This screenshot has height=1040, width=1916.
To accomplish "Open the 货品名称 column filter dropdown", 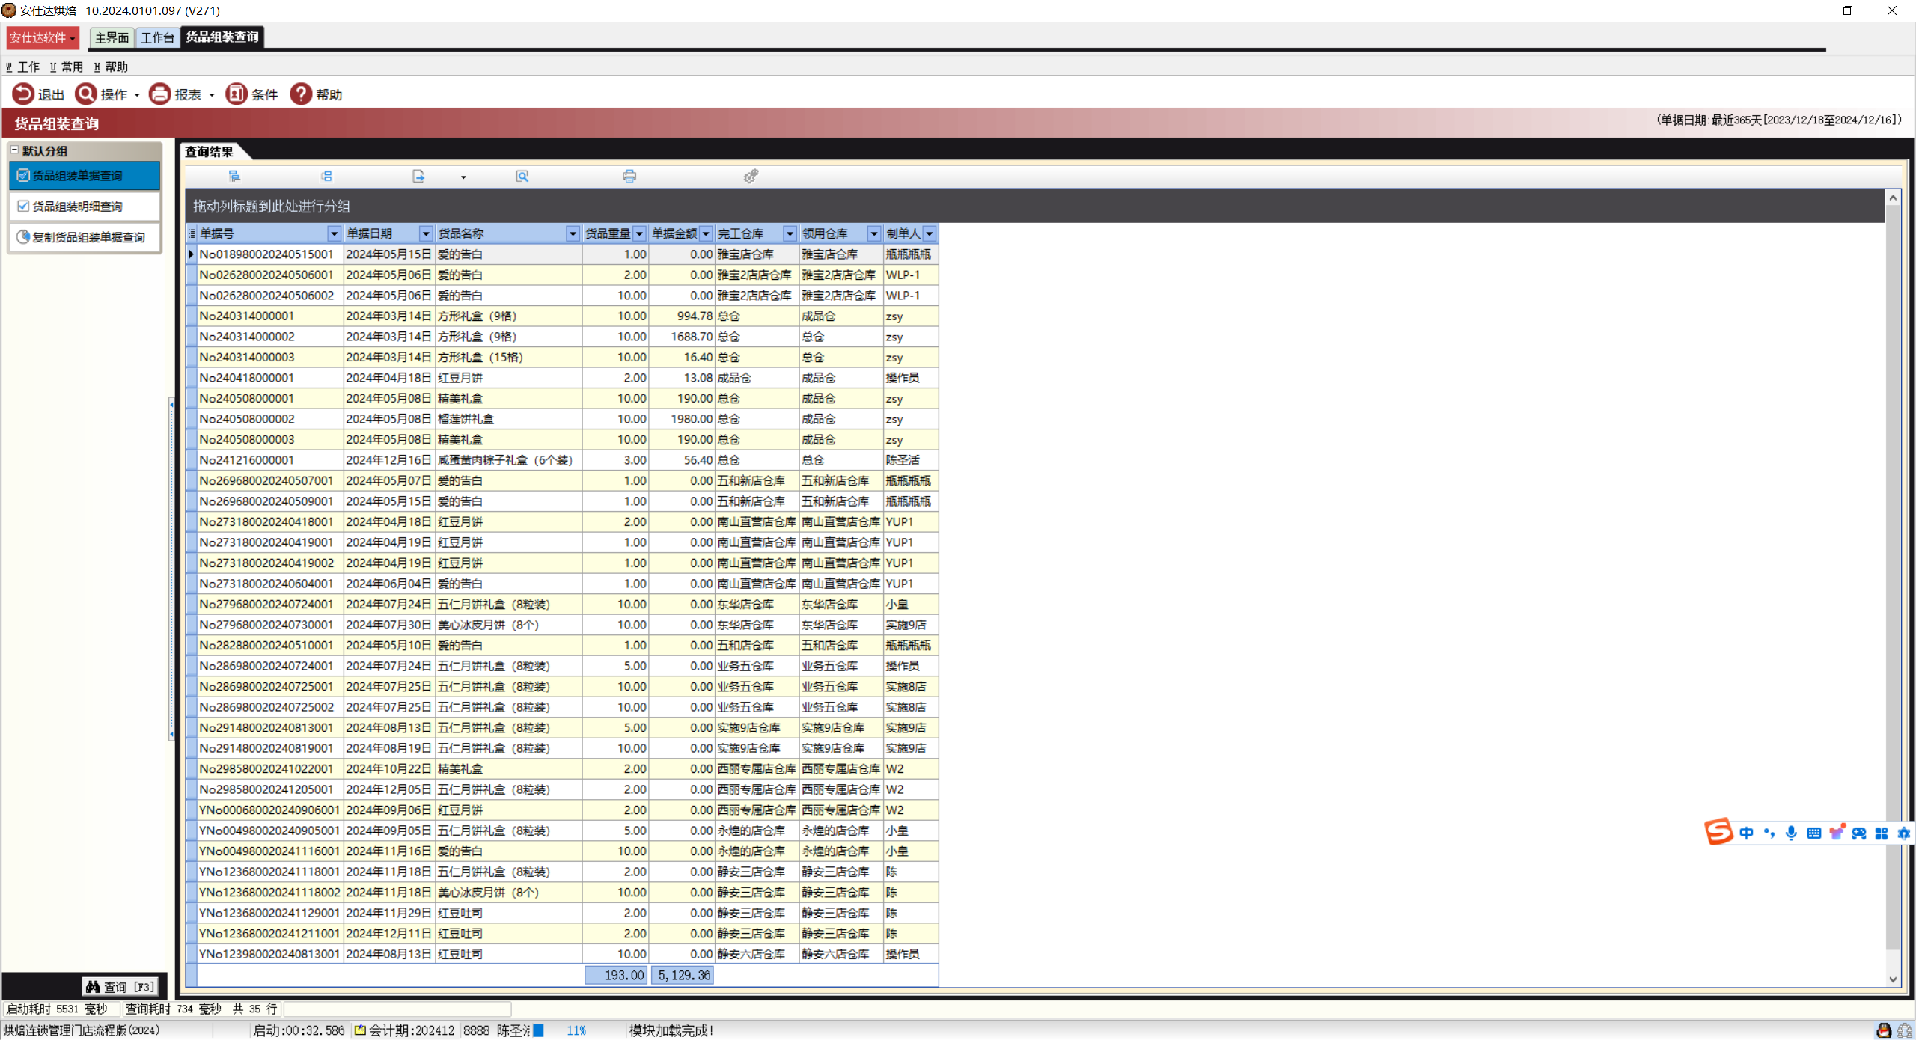I will (x=573, y=233).
